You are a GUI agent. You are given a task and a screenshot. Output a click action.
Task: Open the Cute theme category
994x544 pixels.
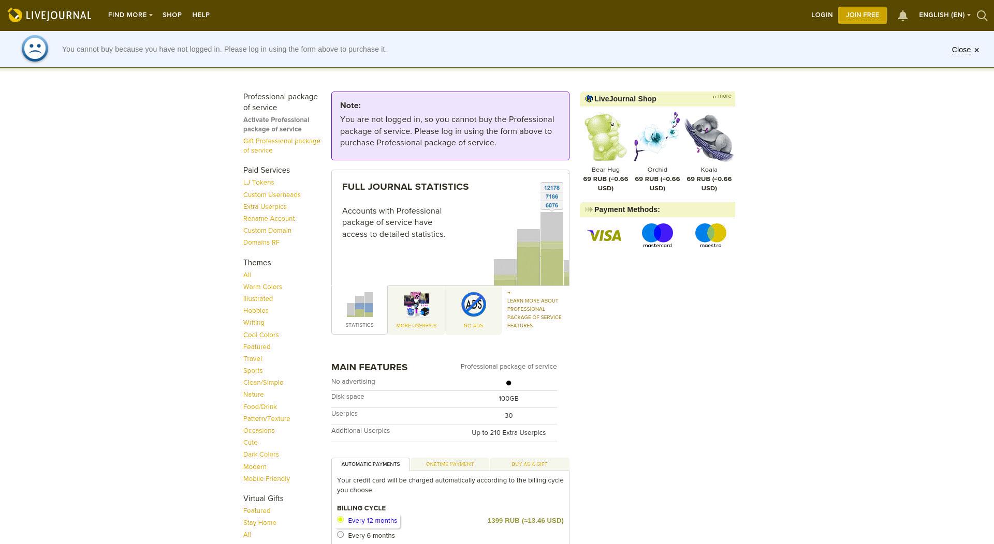[x=250, y=443]
